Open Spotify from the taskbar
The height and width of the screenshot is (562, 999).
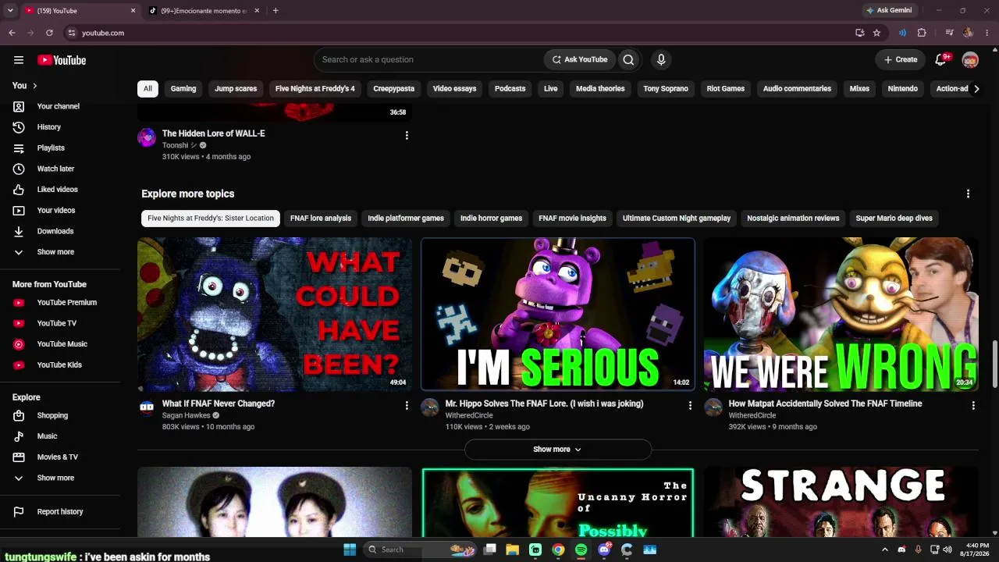581,550
